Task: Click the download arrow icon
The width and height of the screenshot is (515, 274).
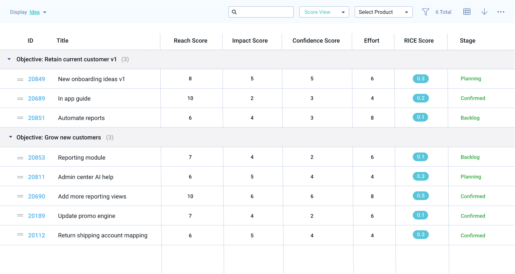Action: click(x=484, y=12)
